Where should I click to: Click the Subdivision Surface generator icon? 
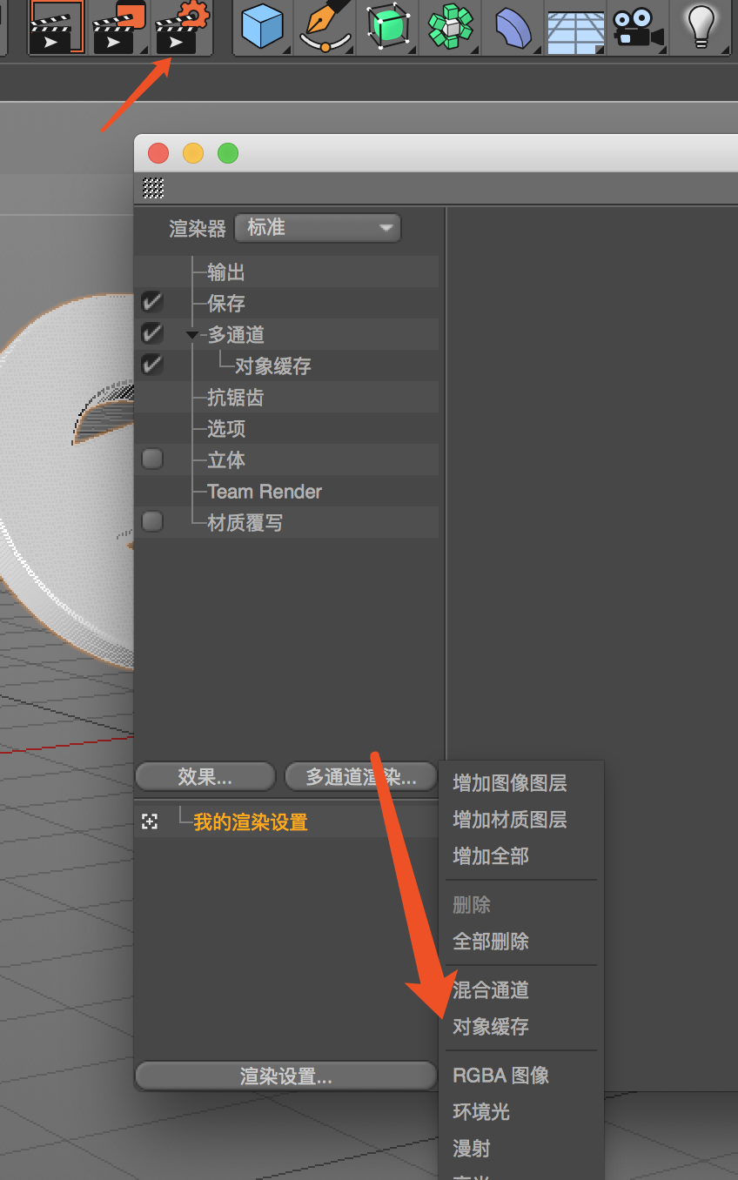(x=386, y=28)
